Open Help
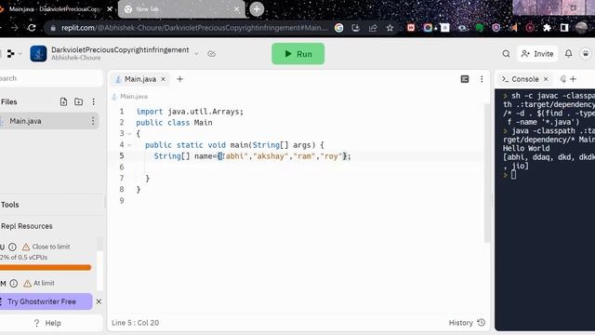The width and height of the screenshot is (595, 335). coord(47,323)
